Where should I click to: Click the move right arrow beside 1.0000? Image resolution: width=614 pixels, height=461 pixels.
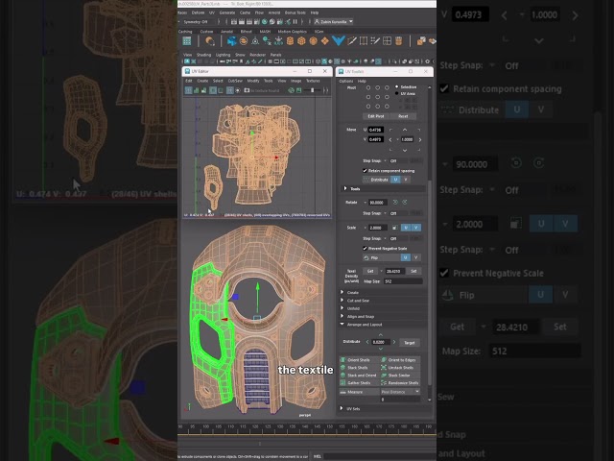click(x=420, y=139)
